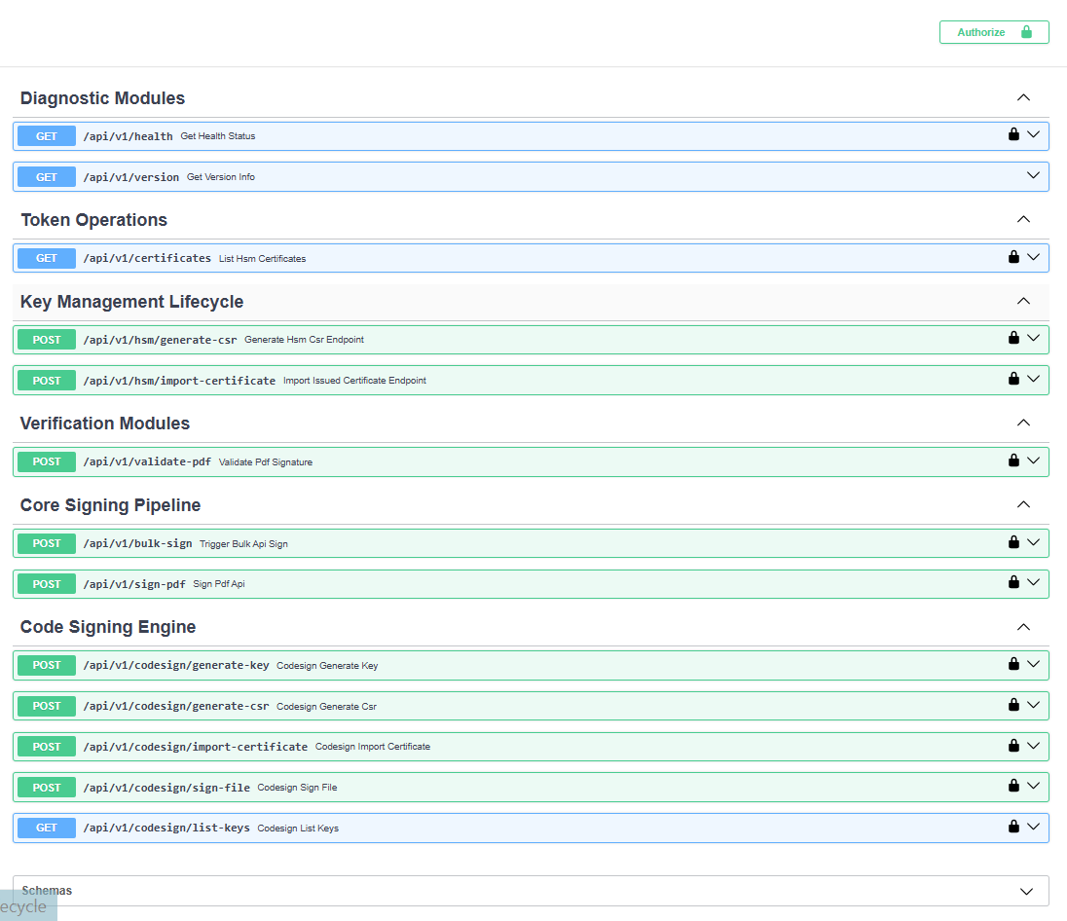
Task: Expand the validate-pdf endpoint chevron
Action: 1034,460
